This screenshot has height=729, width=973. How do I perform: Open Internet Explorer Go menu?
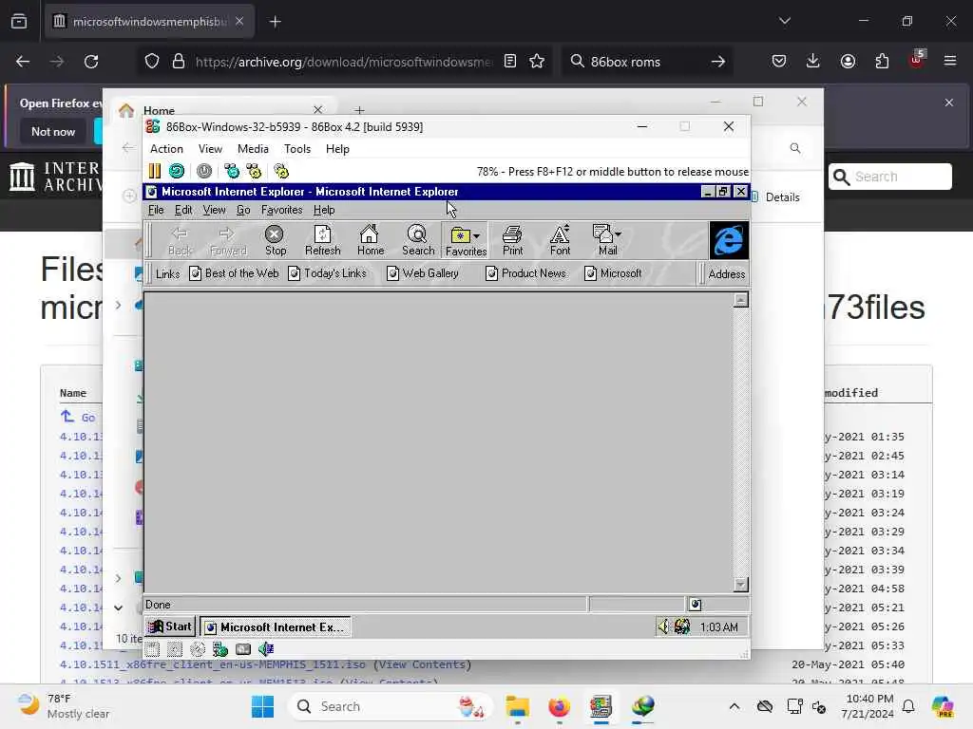click(243, 210)
